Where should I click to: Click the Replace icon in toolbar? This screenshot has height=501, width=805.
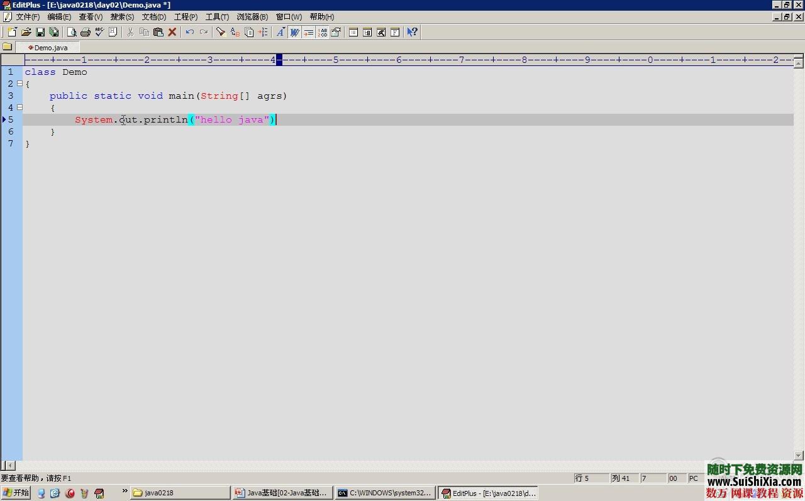click(235, 32)
